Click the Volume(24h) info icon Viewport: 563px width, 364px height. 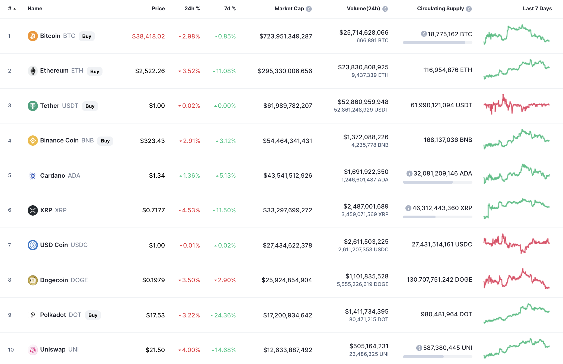[x=385, y=9]
